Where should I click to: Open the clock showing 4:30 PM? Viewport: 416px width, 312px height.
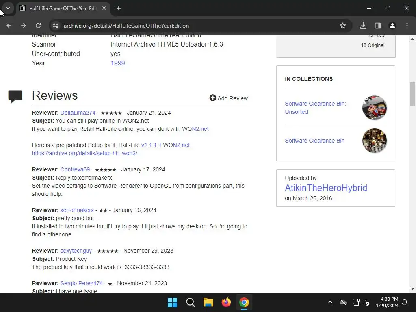pos(387,302)
